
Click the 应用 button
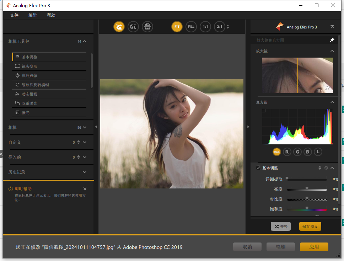click(x=314, y=247)
